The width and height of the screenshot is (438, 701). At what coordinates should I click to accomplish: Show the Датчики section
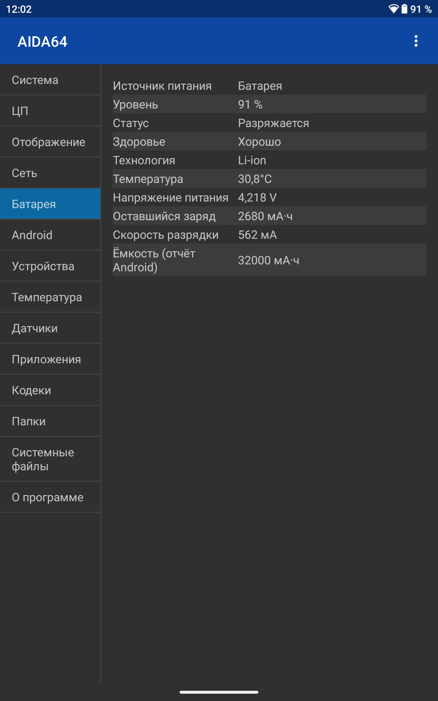(50, 328)
